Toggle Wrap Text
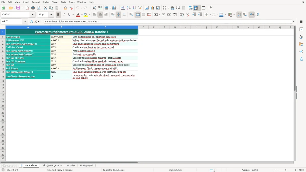This screenshot has height=172, width=306. pyautogui.click(x=131, y=15)
